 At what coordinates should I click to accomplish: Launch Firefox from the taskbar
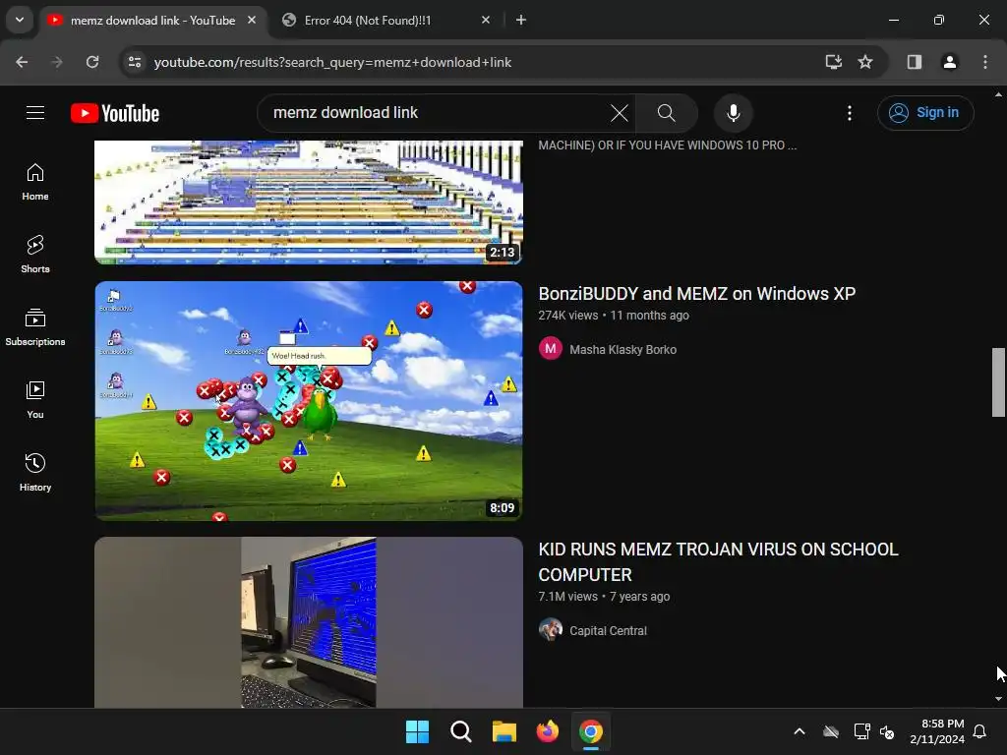(547, 731)
